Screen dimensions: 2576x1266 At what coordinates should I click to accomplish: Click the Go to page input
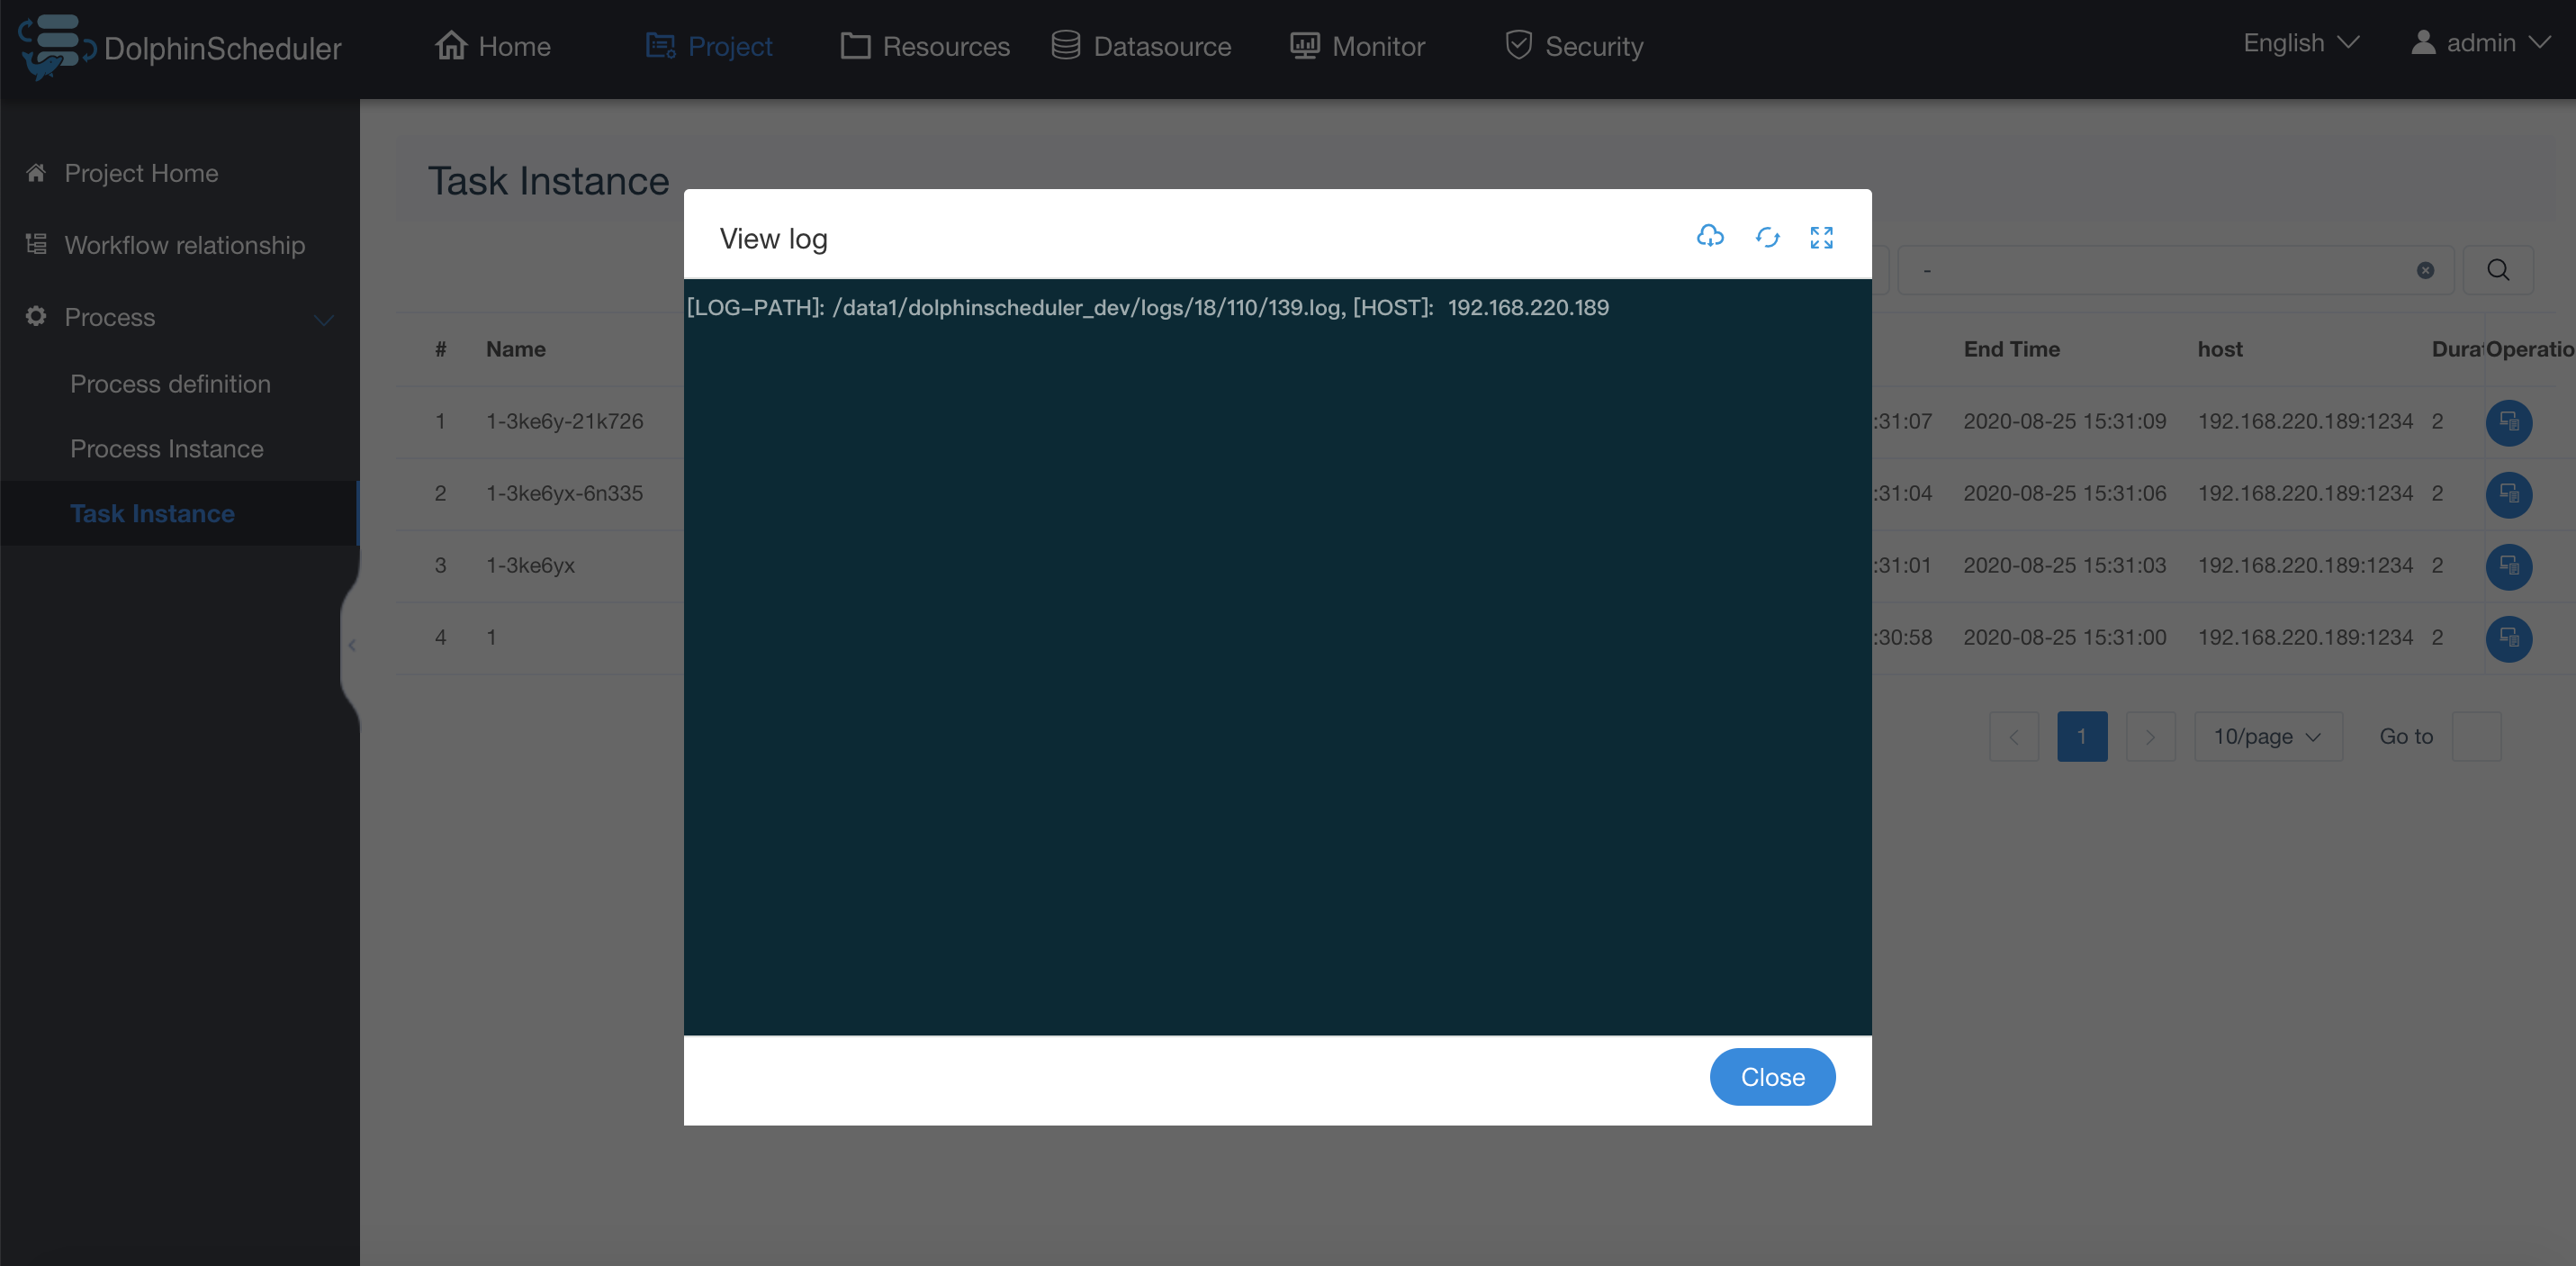[x=2476, y=737]
